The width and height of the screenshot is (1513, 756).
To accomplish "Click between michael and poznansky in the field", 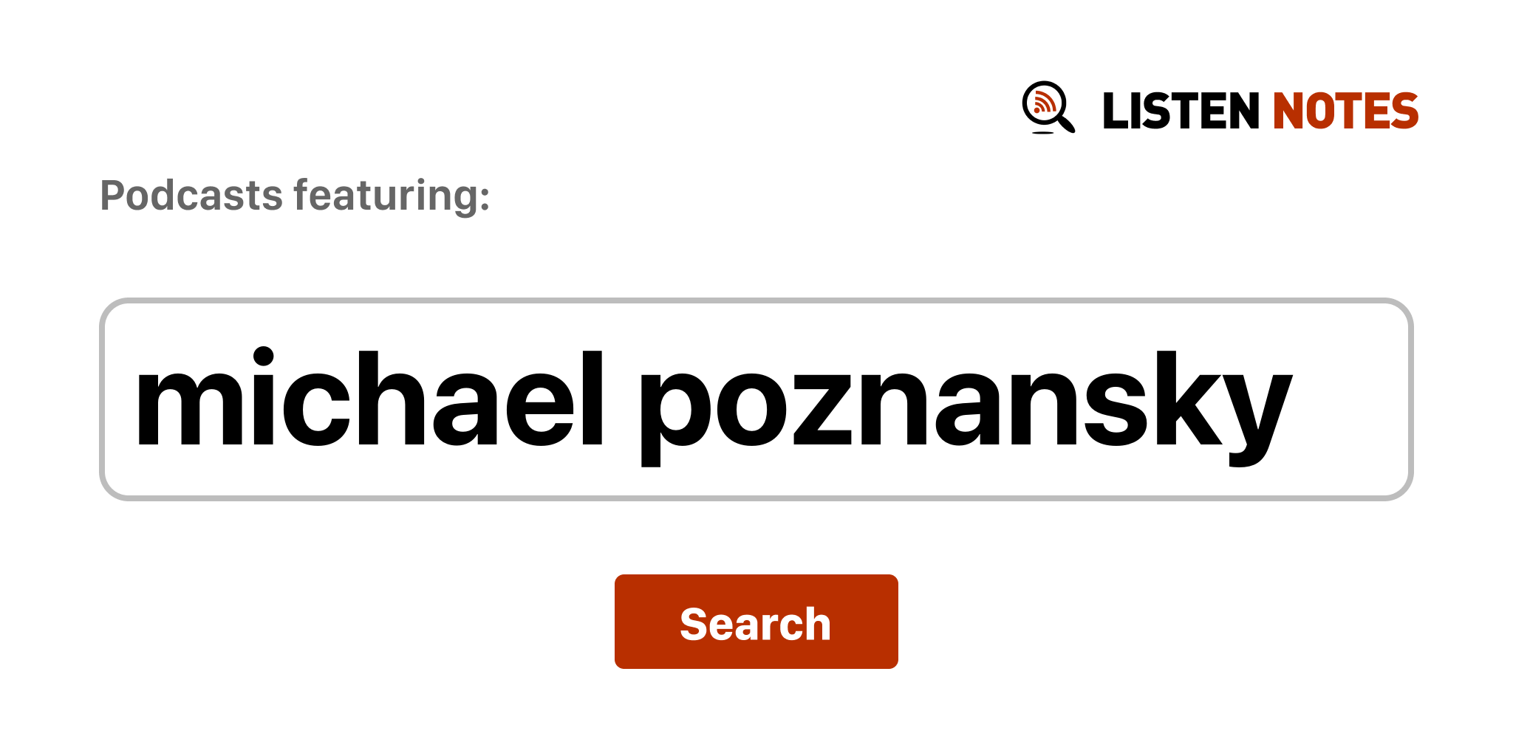I will tap(622, 399).
